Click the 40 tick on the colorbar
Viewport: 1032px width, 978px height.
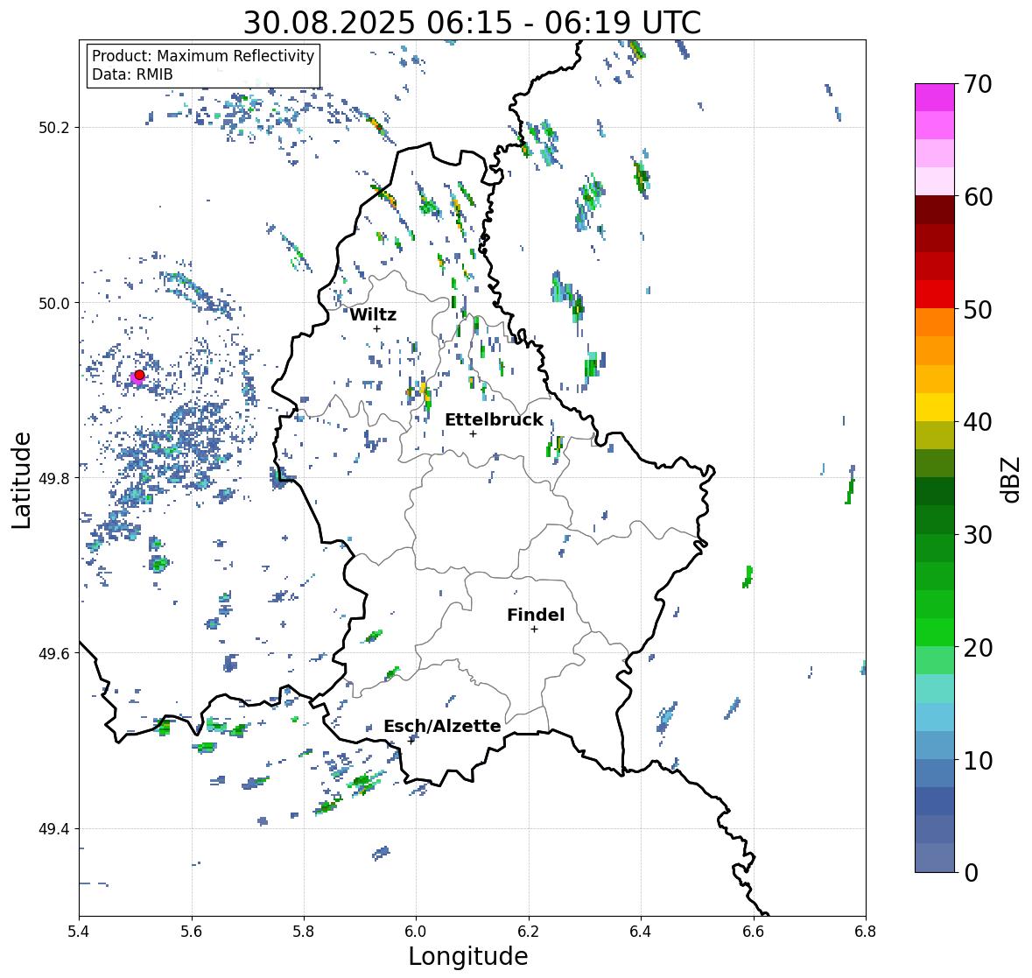(x=978, y=422)
